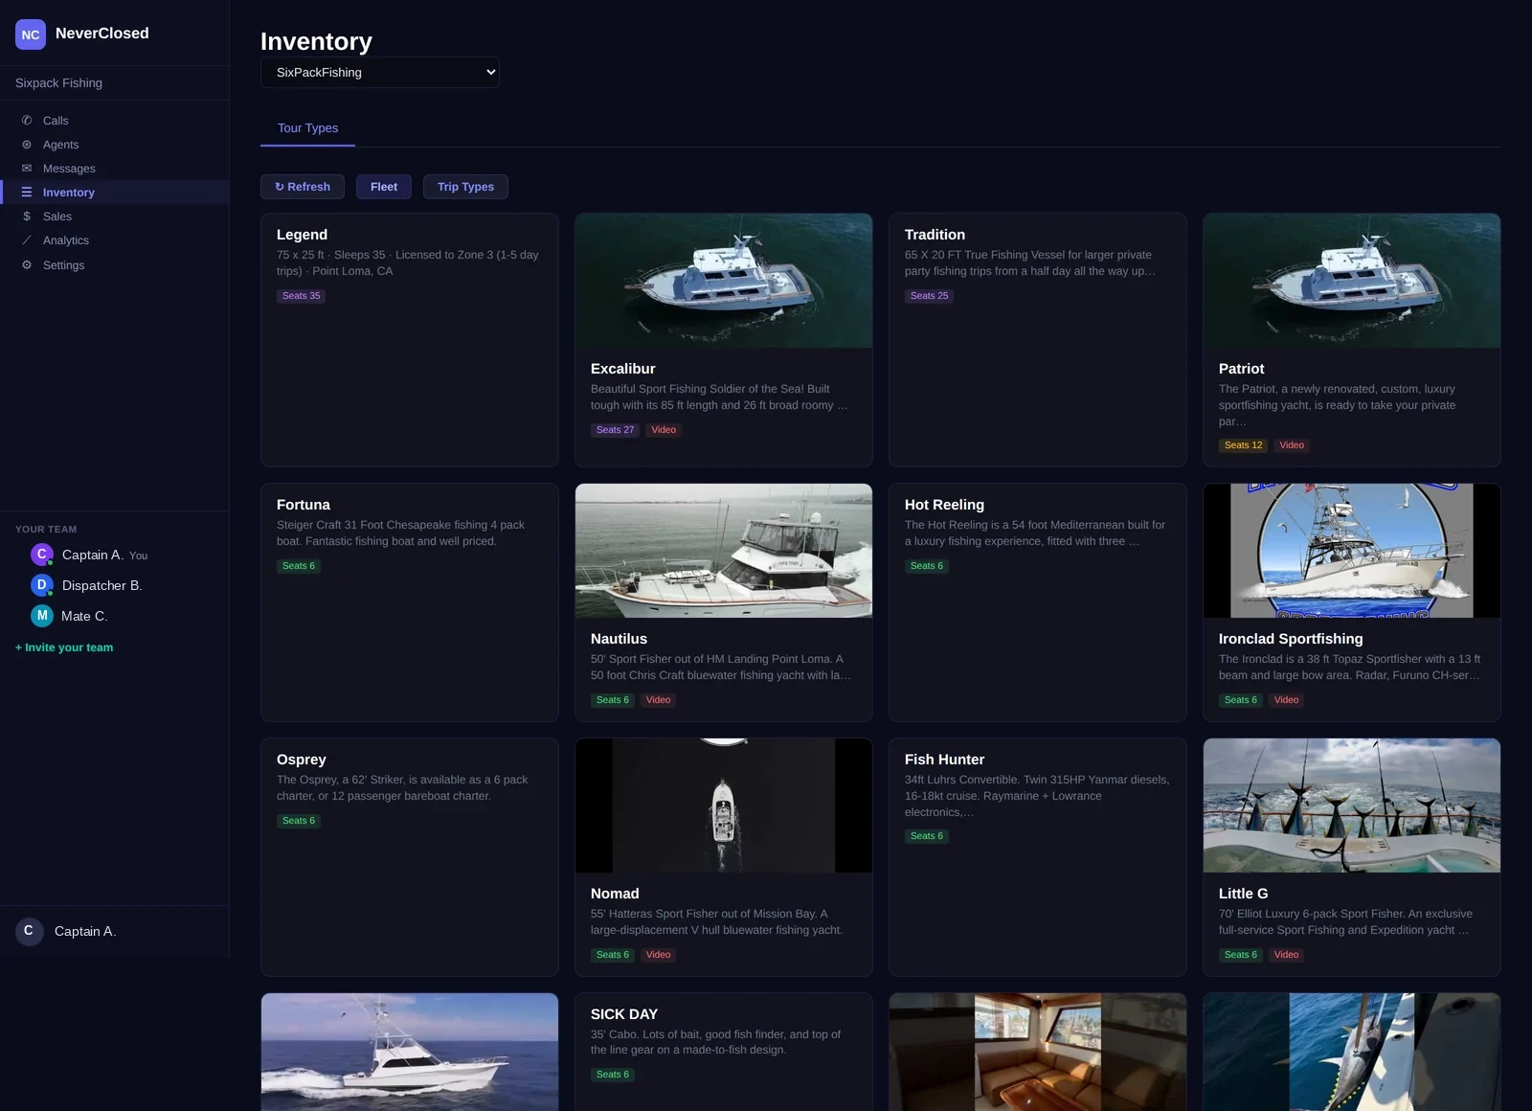This screenshot has width=1532, height=1111.
Task: Click the Sales dollar icon
Action: click(x=27, y=216)
